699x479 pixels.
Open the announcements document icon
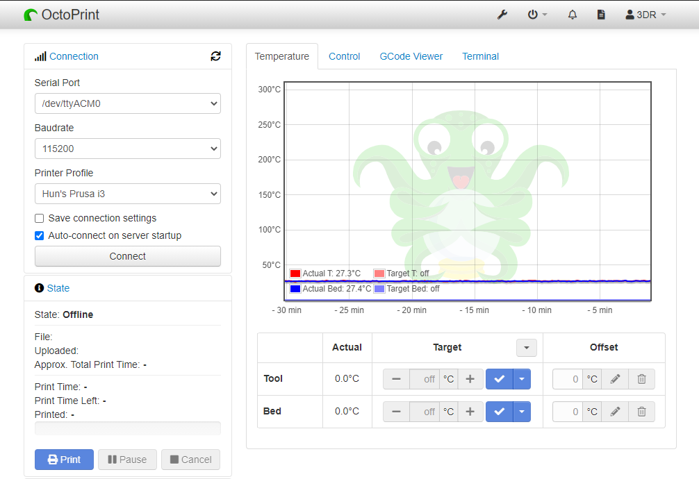click(x=601, y=15)
